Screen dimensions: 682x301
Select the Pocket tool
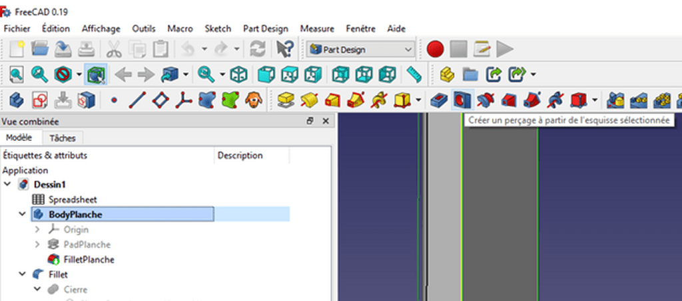[x=438, y=100]
